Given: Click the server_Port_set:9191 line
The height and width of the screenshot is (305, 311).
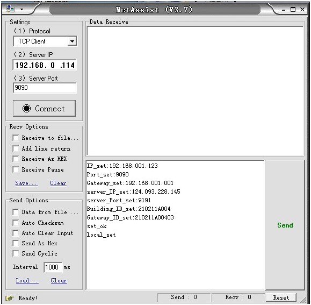Looking at the screenshot, I should [119, 200].
